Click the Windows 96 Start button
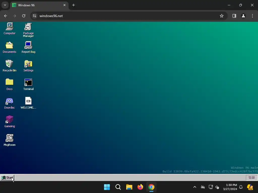This screenshot has height=193, width=258. 7,178
